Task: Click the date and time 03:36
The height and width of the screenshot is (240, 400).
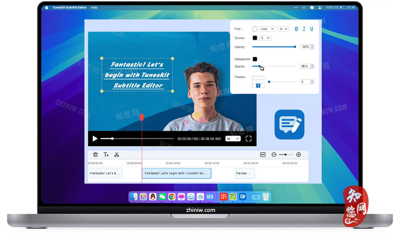Action: pos(340,7)
